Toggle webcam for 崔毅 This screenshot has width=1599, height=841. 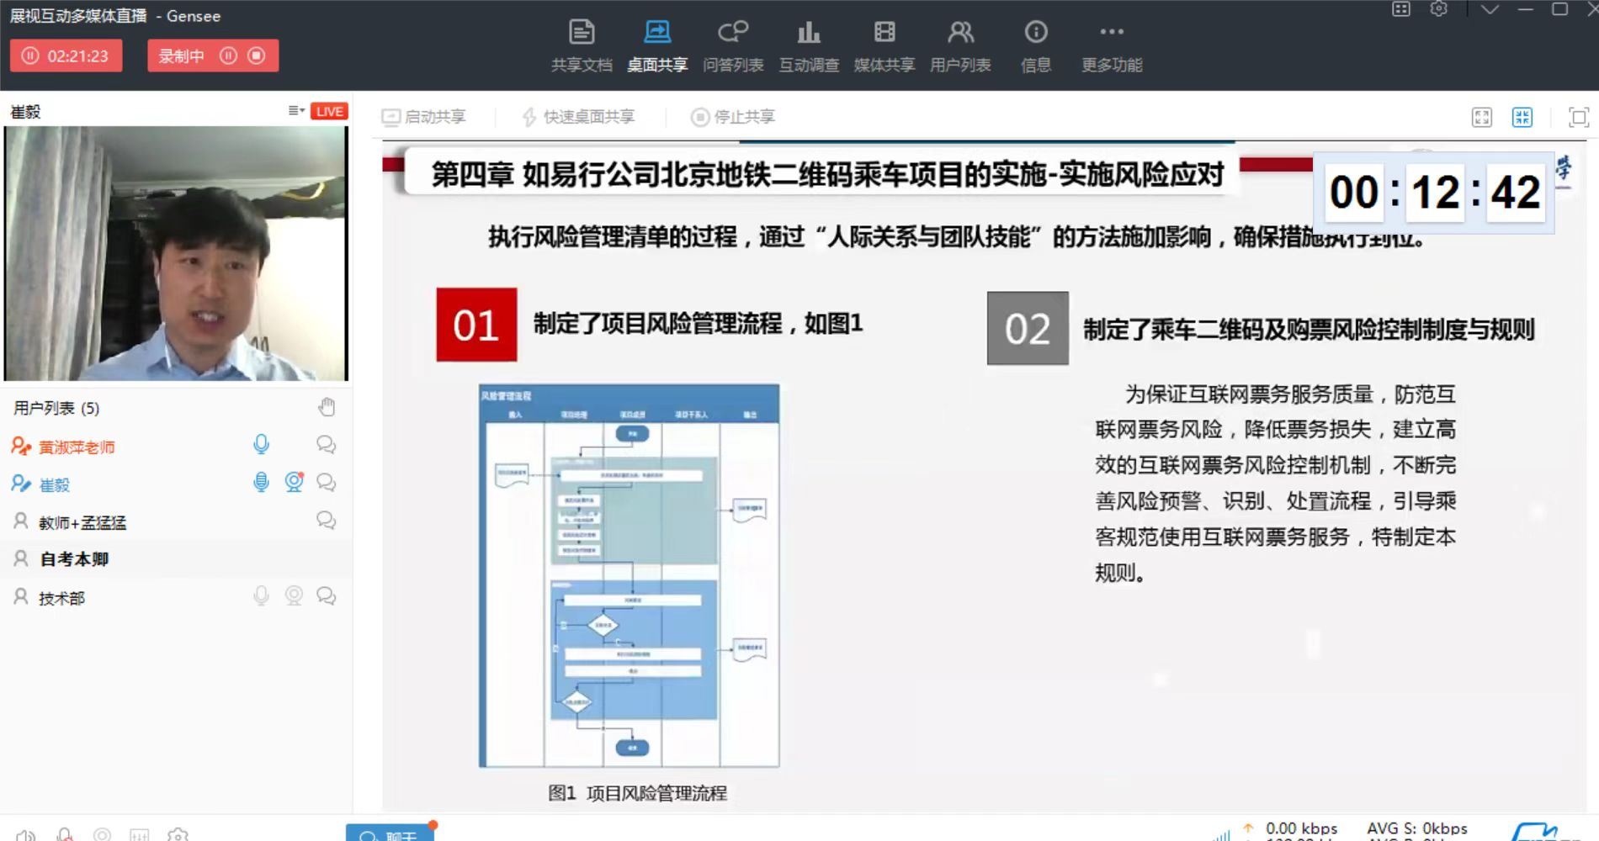(294, 482)
